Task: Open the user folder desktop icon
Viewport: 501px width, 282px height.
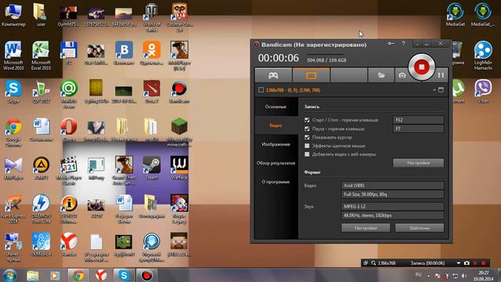Action: 41,15
